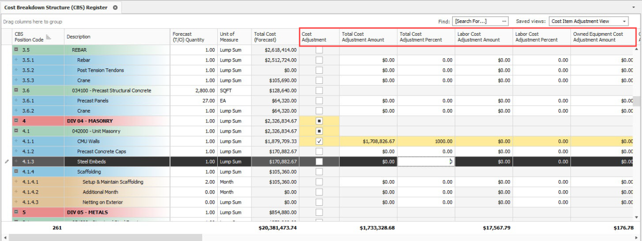Viewport: 642px width, 241px height.
Task: Toggle Cost Adjustment checkbox for DIV 04 - MASONRY
Action: tap(319, 121)
